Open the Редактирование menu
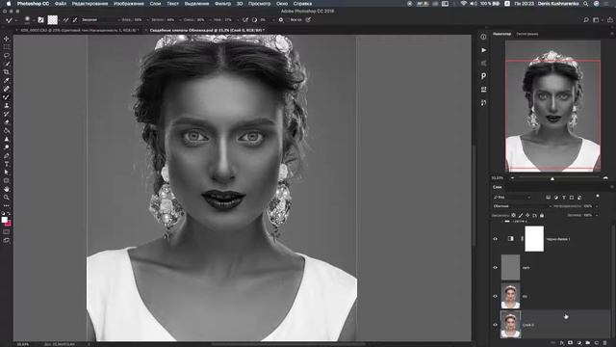616x347 pixels. [x=90, y=4]
